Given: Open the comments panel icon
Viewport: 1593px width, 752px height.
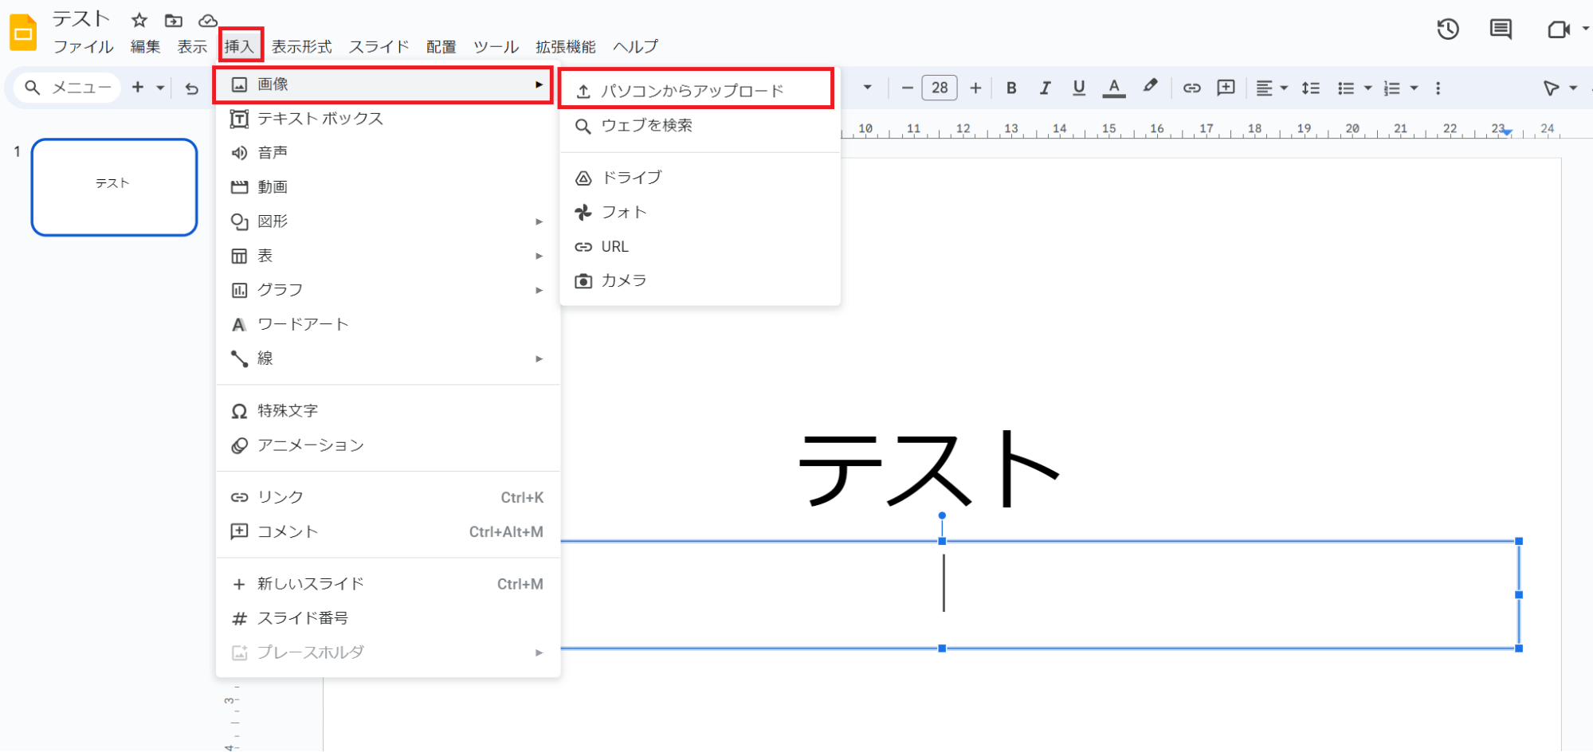Looking at the screenshot, I should tap(1501, 29).
